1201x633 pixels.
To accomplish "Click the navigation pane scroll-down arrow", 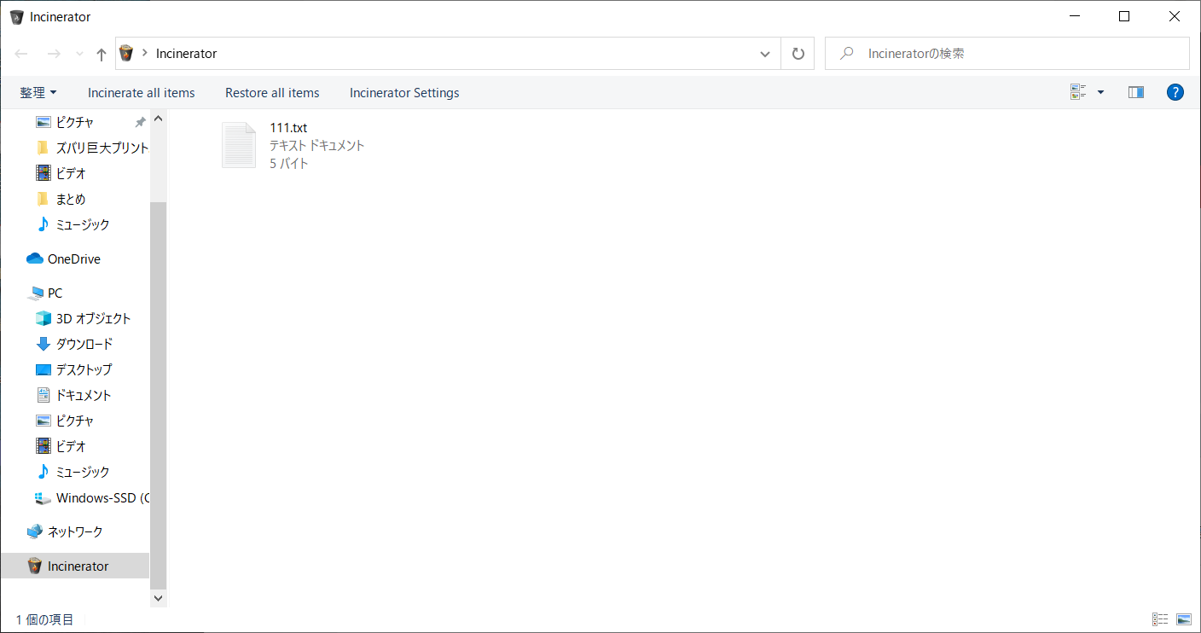I will (x=158, y=599).
